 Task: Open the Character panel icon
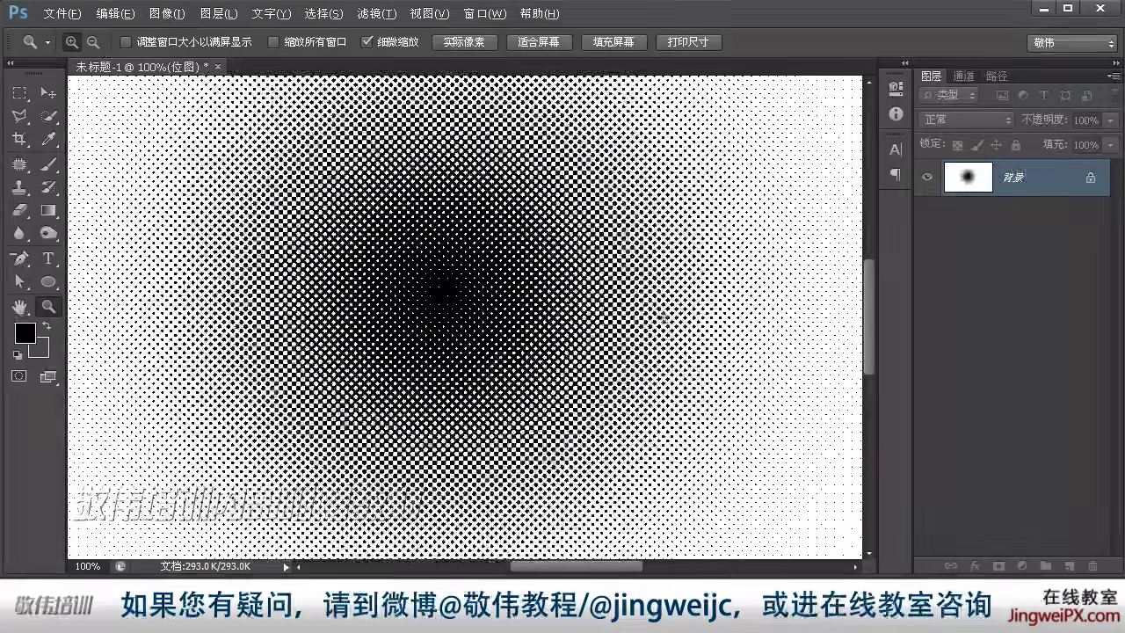click(x=896, y=150)
